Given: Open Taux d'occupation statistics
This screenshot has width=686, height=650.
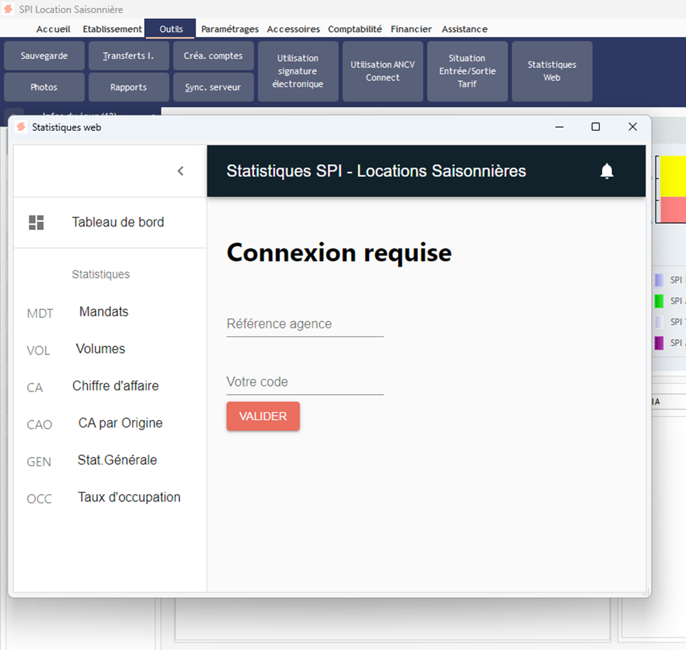Looking at the screenshot, I should point(129,497).
